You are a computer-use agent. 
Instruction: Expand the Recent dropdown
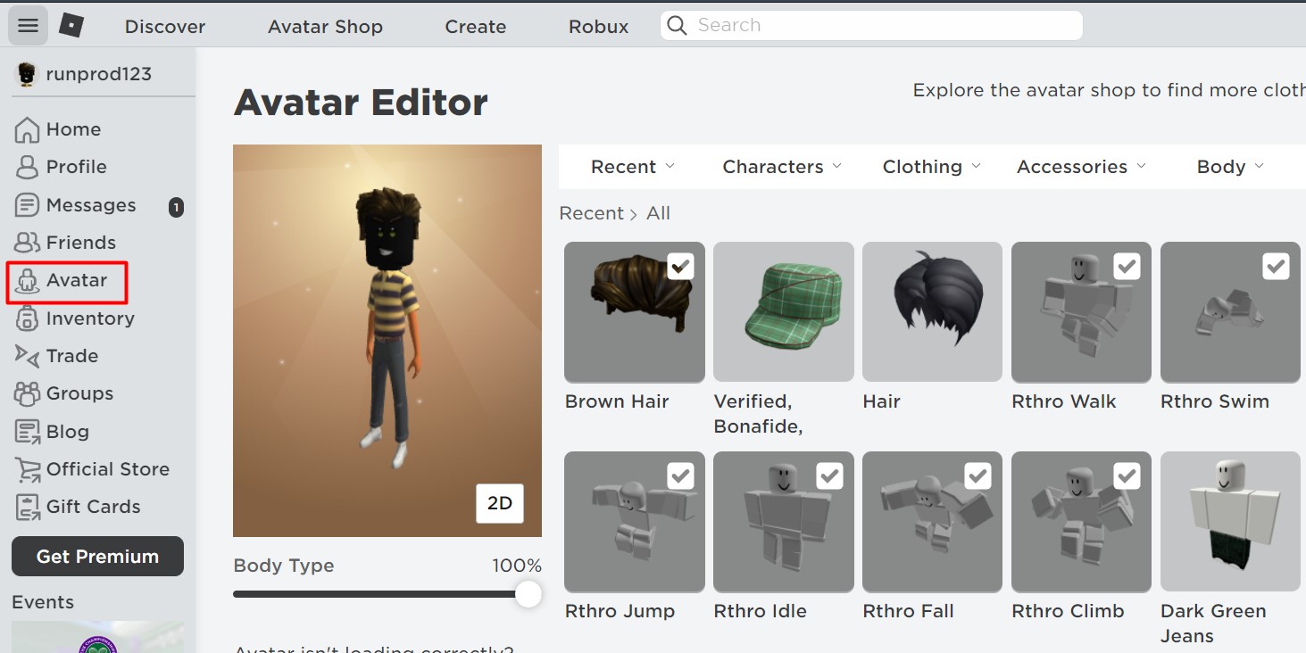tap(632, 167)
